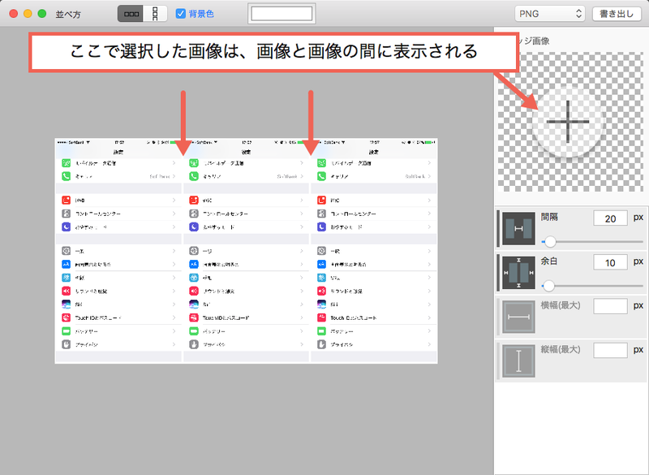Click the 間隔 slider handle
This screenshot has width=649, height=475.
click(550, 242)
